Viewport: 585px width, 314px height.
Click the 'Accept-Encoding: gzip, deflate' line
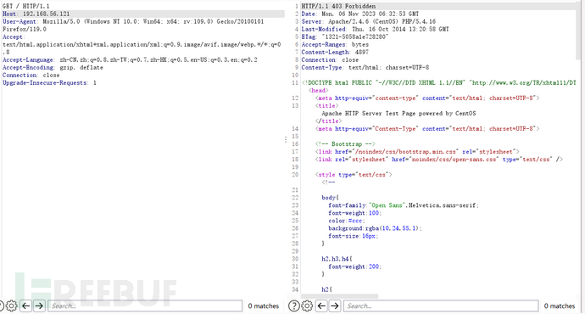coord(53,68)
